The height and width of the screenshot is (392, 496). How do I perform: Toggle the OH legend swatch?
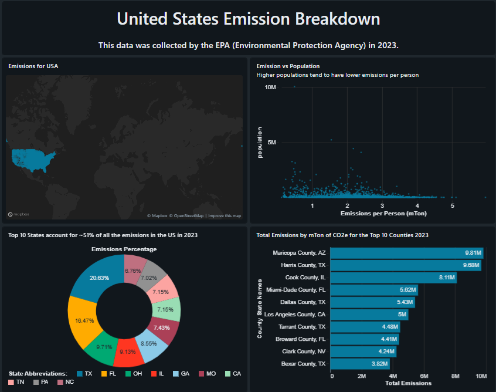tap(128, 374)
